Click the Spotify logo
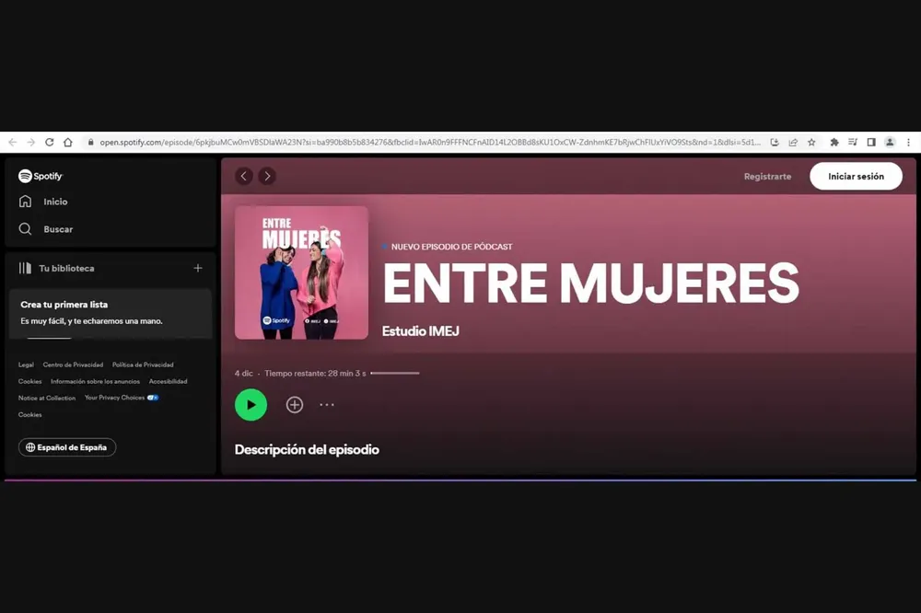921x613 pixels. (41, 176)
